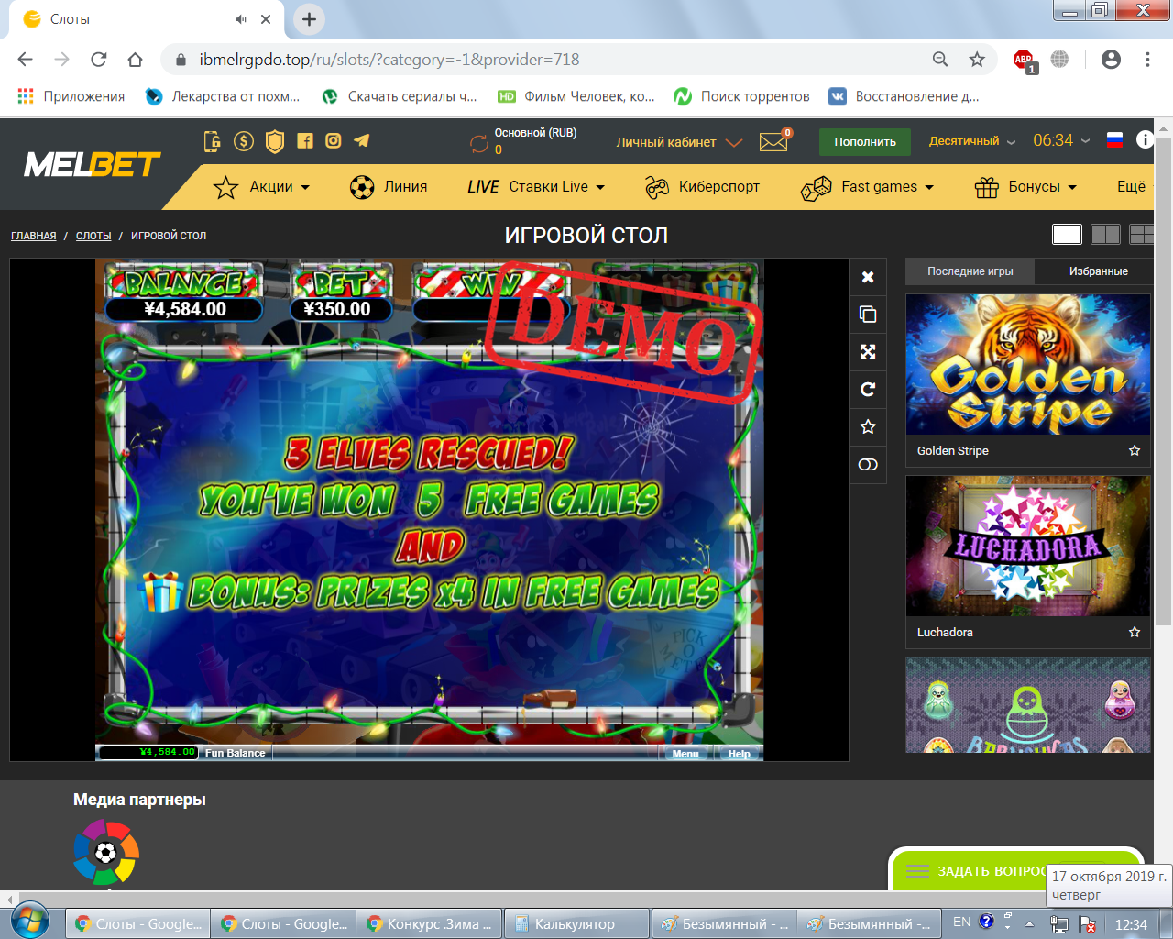Go to СЛОТЫ breadcrumb link
This screenshot has width=1173, height=939.
(93, 236)
